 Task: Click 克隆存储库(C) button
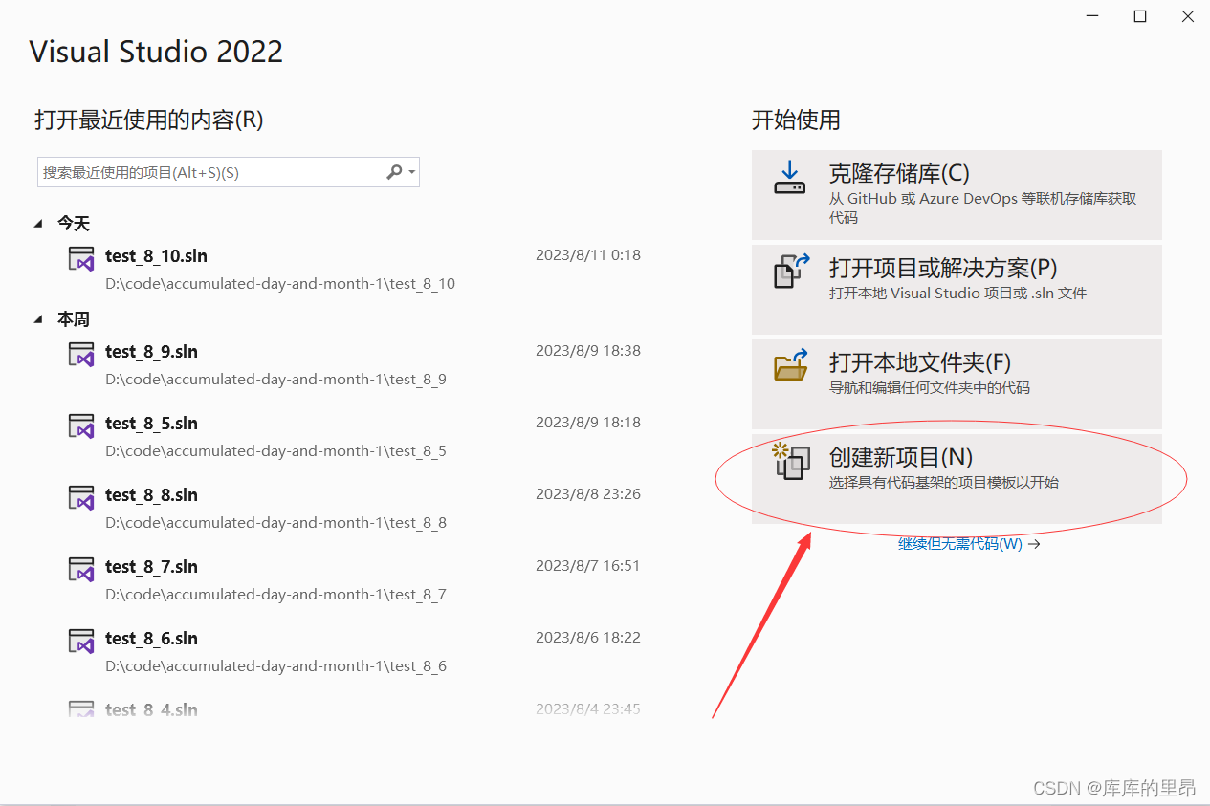coord(957,195)
